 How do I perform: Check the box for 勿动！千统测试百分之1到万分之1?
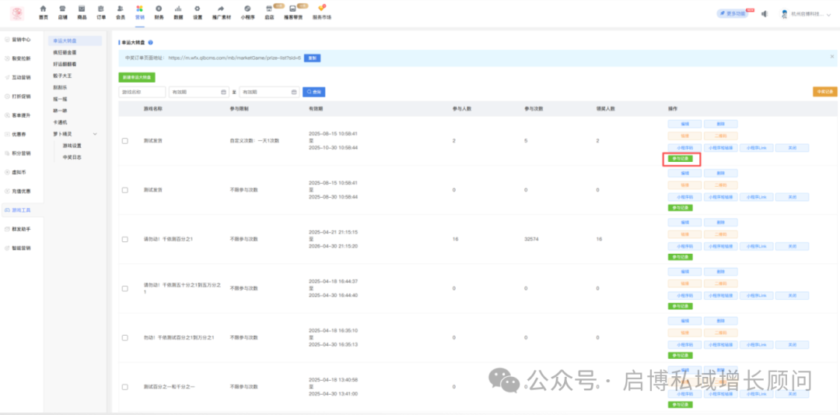pyautogui.click(x=125, y=337)
